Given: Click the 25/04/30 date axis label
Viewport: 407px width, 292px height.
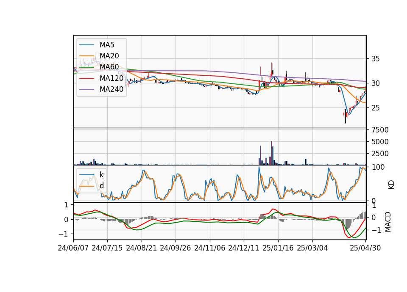Looking at the screenshot, I should 365,248.
